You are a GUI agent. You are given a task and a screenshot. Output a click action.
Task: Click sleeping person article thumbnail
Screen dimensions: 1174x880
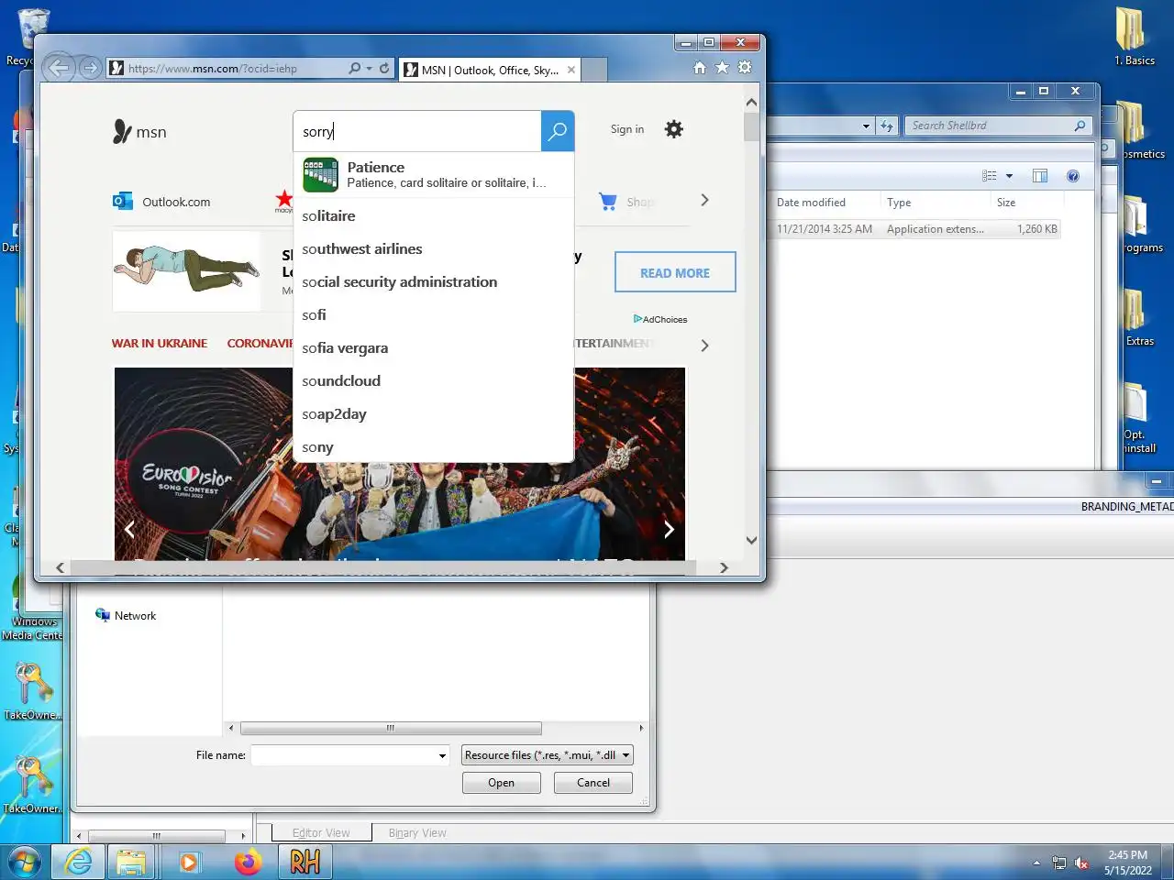click(x=187, y=269)
